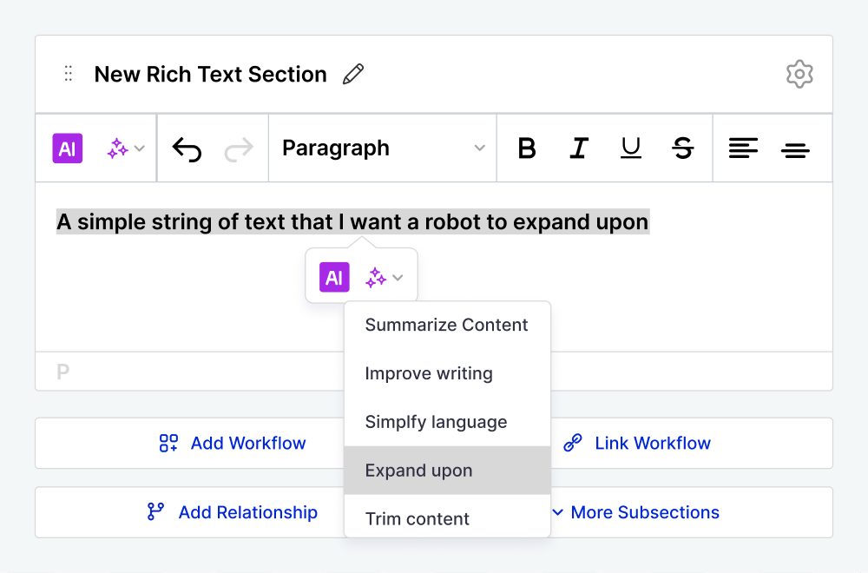Click the highlighted text in editor
This screenshot has width=868, height=573.
click(x=352, y=222)
